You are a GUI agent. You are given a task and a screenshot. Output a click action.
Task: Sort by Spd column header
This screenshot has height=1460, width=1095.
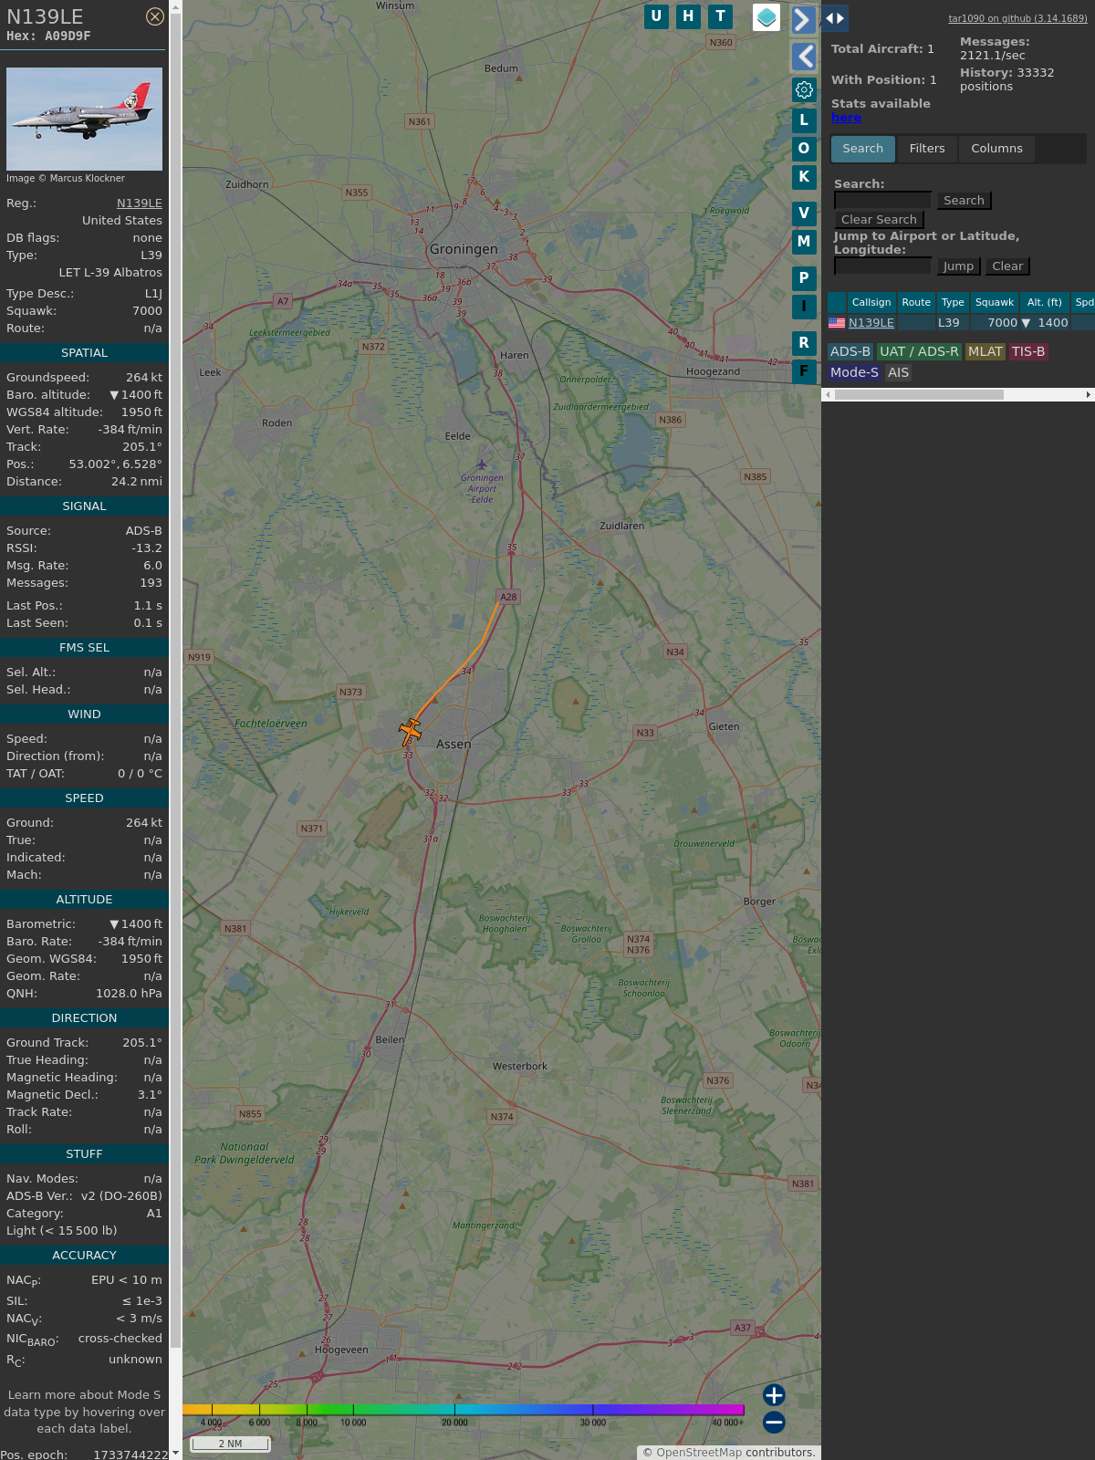click(x=1083, y=302)
